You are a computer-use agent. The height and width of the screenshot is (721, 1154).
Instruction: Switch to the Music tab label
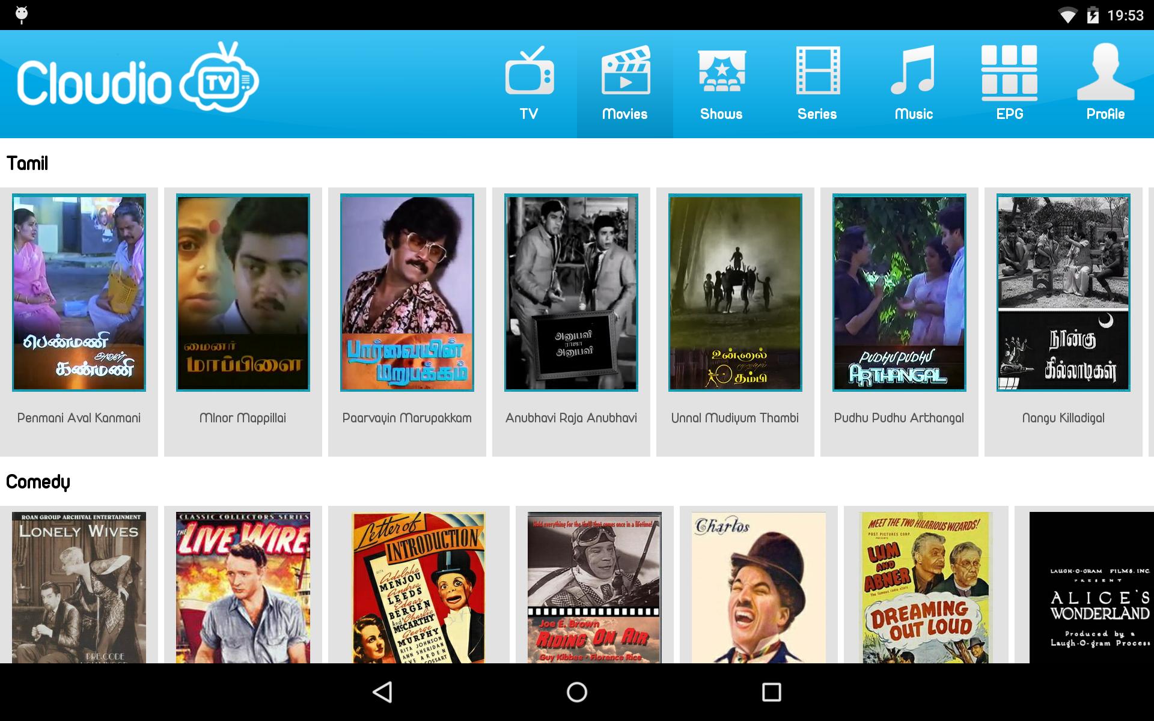click(914, 114)
